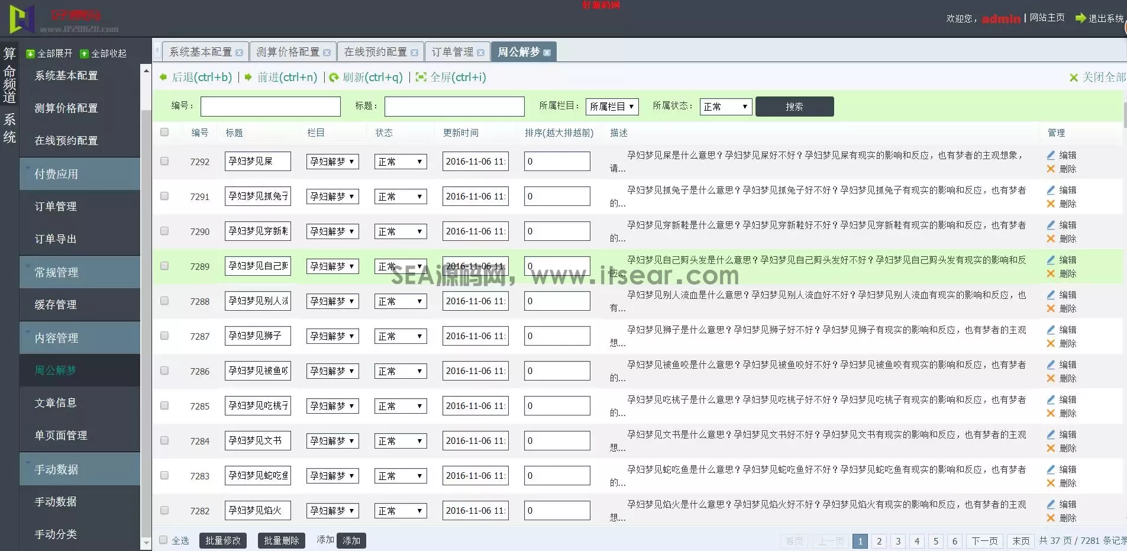Click edit pencil icon for row 7287

point(1051,330)
